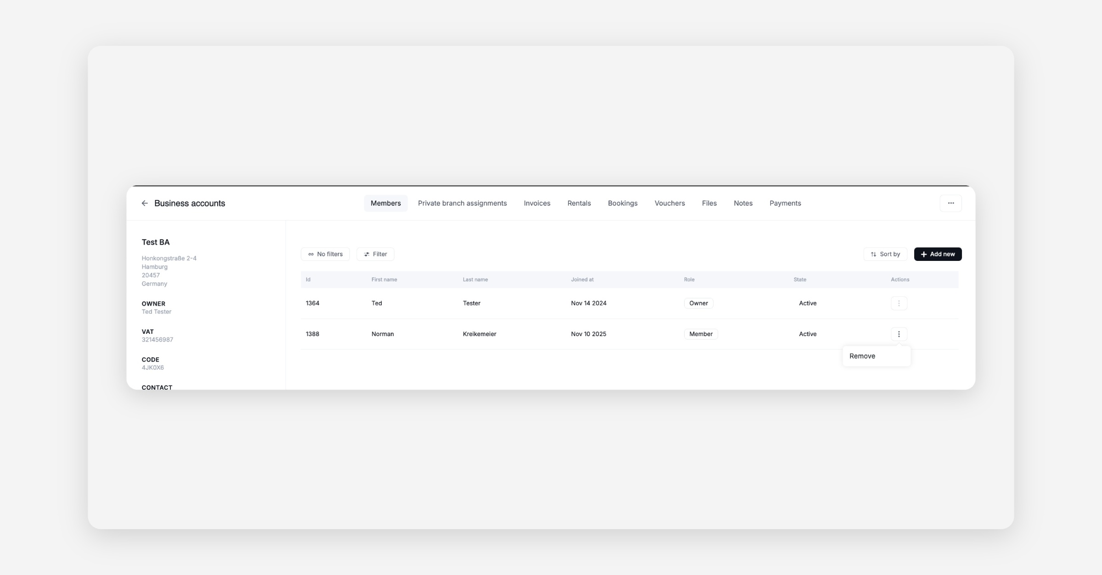
Task: Open actions menu for Ted Tester row
Action: click(x=899, y=303)
